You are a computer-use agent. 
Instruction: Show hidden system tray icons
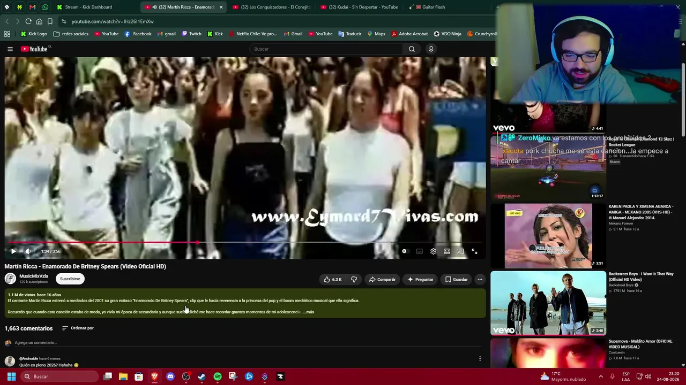[x=600, y=376]
